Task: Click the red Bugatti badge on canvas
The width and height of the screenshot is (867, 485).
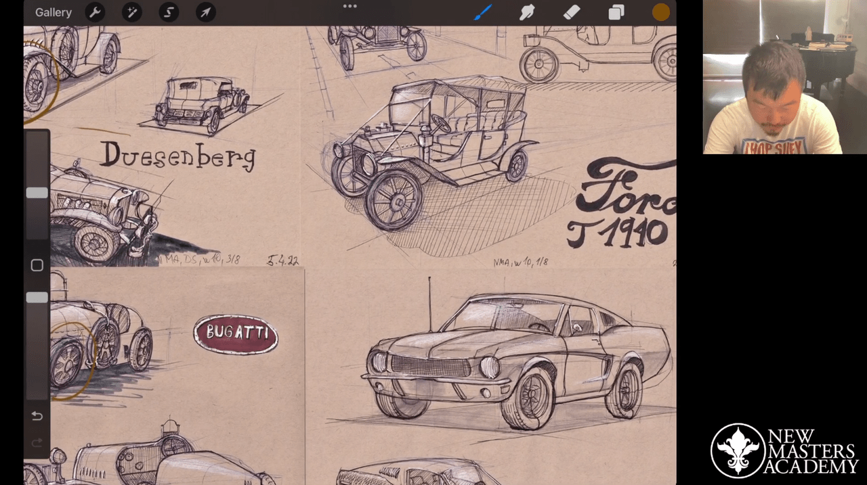Action: pyautogui.click(x=236, y=334)
